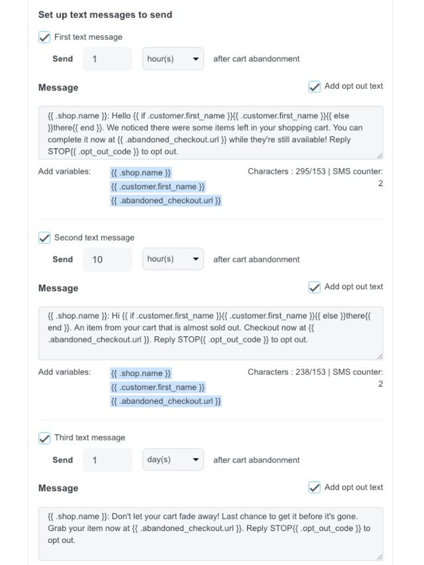Open the day(s) dropdown for the third message
The width and height of the screenshot is (424, 565).
pos(173,460)
